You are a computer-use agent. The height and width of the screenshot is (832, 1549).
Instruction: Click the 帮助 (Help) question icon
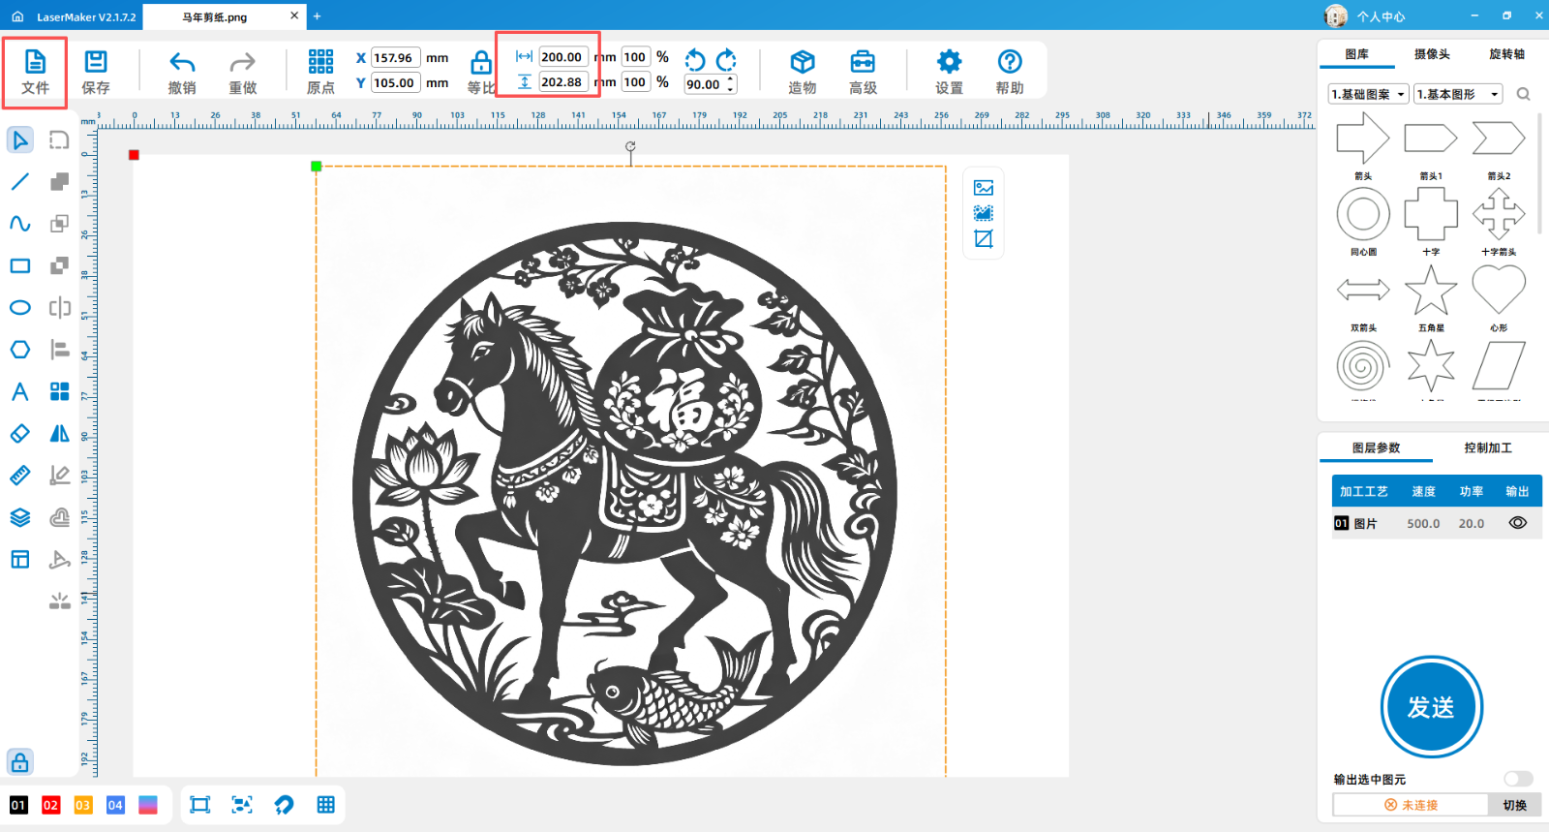[1010, 72]
